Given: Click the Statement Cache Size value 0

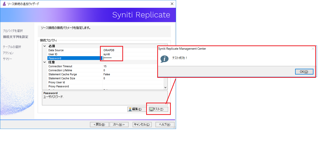Looking at the screenshot, I should [x=104, y=78].
